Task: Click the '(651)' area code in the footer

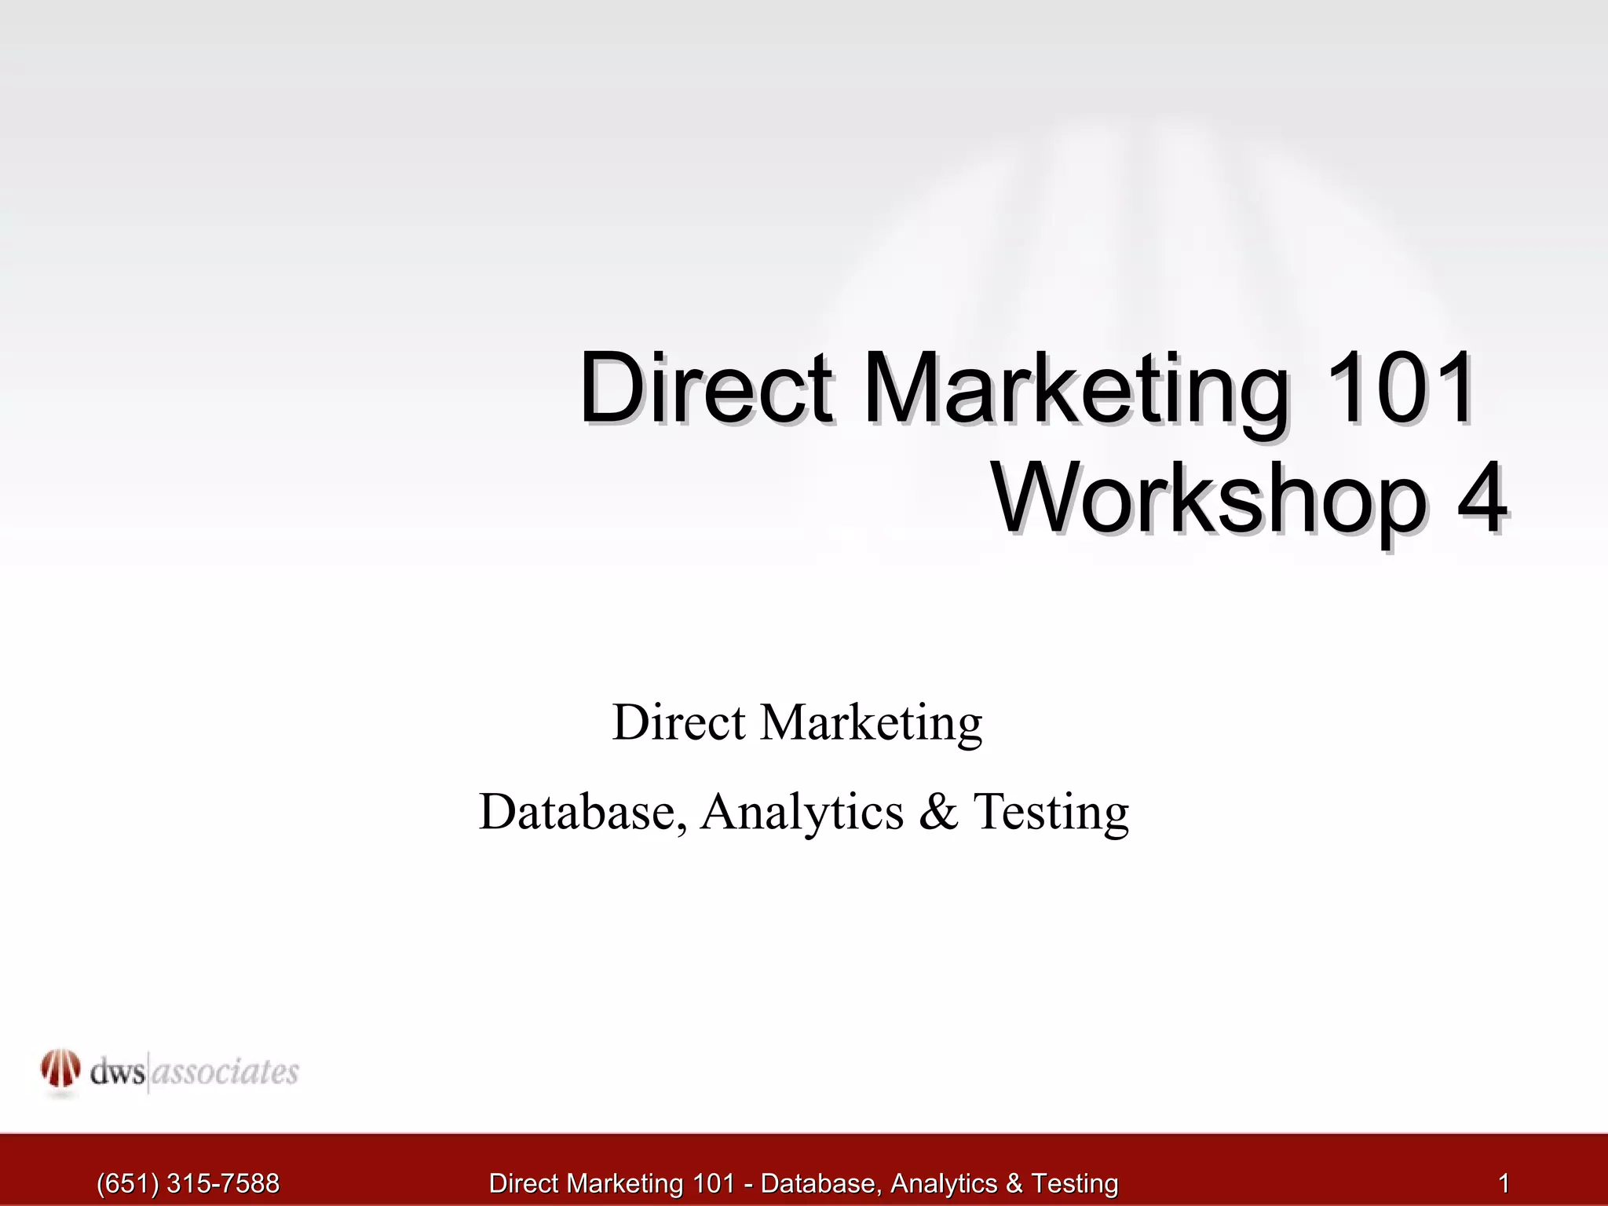Action: click(x=128, y=1182)
